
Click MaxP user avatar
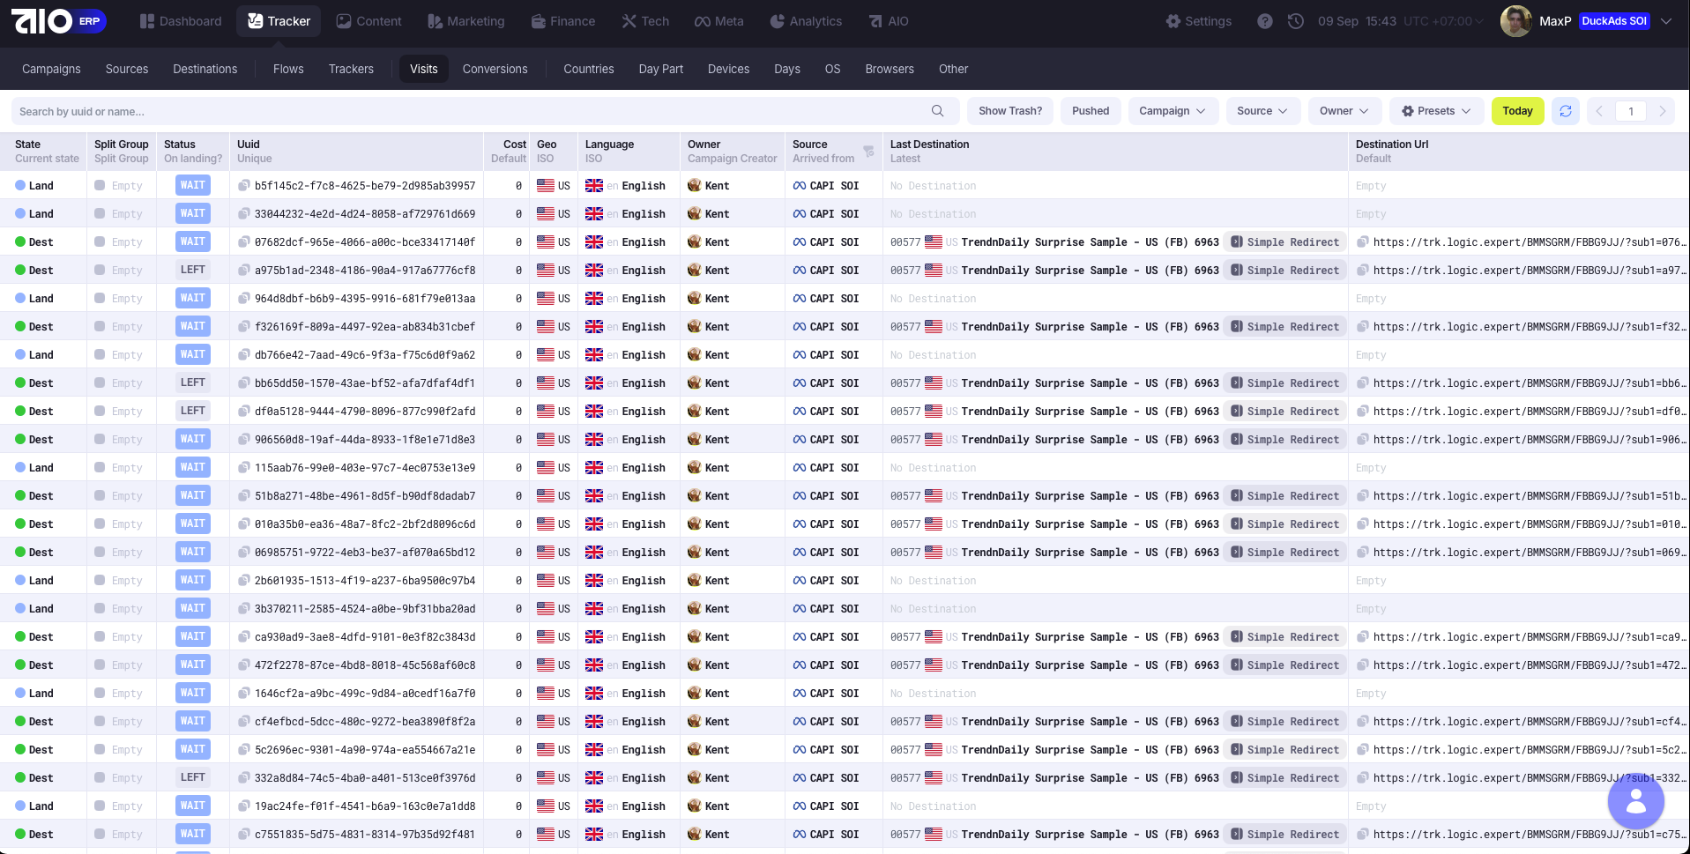coord(1516,21)
